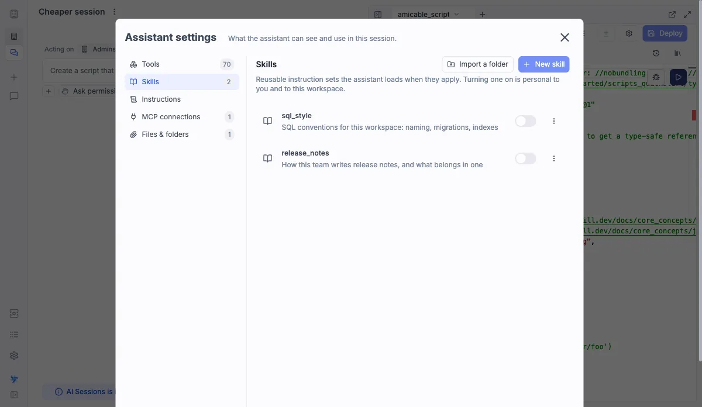This screenshot has width=702, height=407.
Task: Toggle the side panel icon beside amicable_script
Action: [378, 15]
